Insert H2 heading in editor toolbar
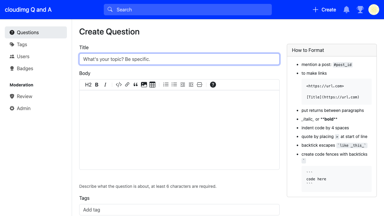 click(x=88, y=85)
